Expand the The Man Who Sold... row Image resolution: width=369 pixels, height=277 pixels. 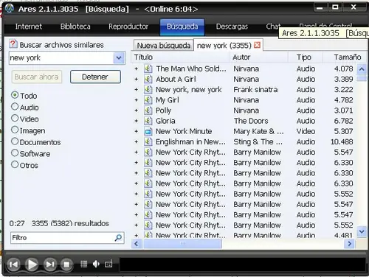137,69
